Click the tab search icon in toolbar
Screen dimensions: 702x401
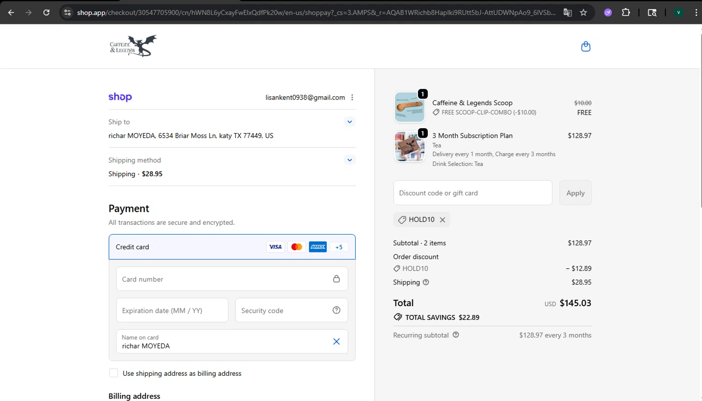[652, 13]
